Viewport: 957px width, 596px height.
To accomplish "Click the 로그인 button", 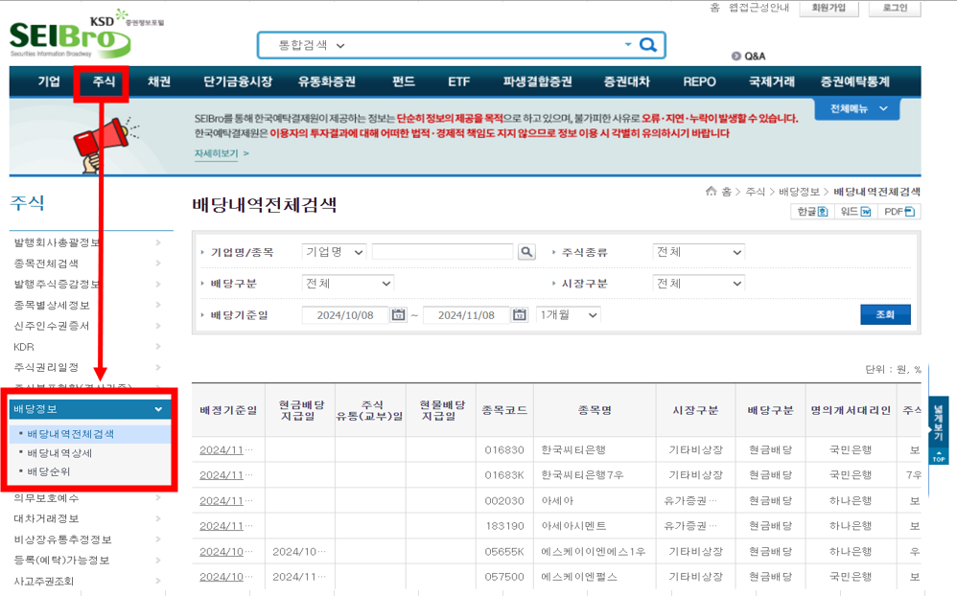I will coord(895,8).
